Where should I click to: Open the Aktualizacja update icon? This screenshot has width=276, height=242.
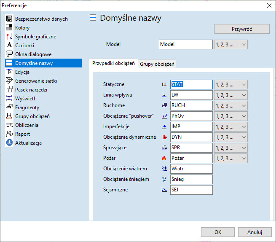tap(9, 143)
